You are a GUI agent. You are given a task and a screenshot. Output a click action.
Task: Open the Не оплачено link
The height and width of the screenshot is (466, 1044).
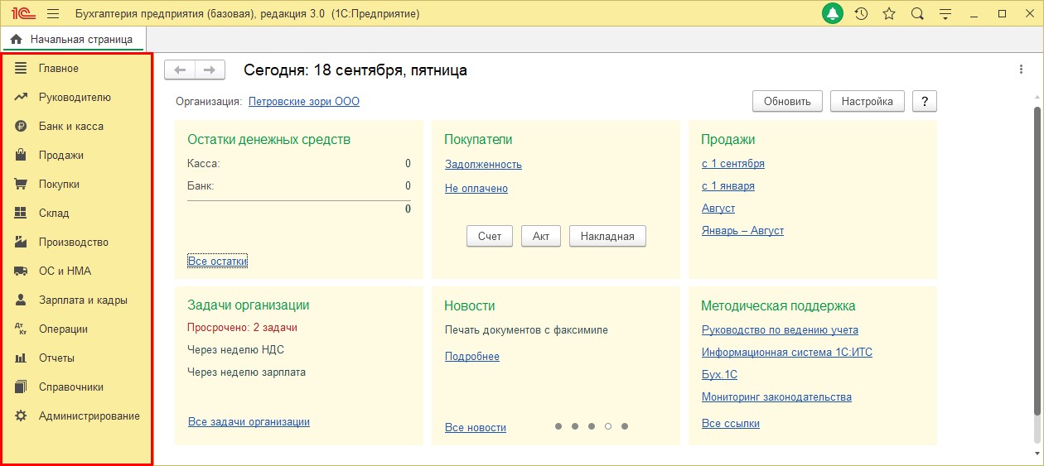[476, 188]
